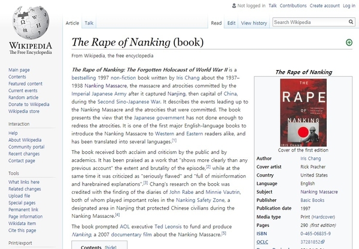Open Related changes
359x249 pixels.
coord(25,189)
